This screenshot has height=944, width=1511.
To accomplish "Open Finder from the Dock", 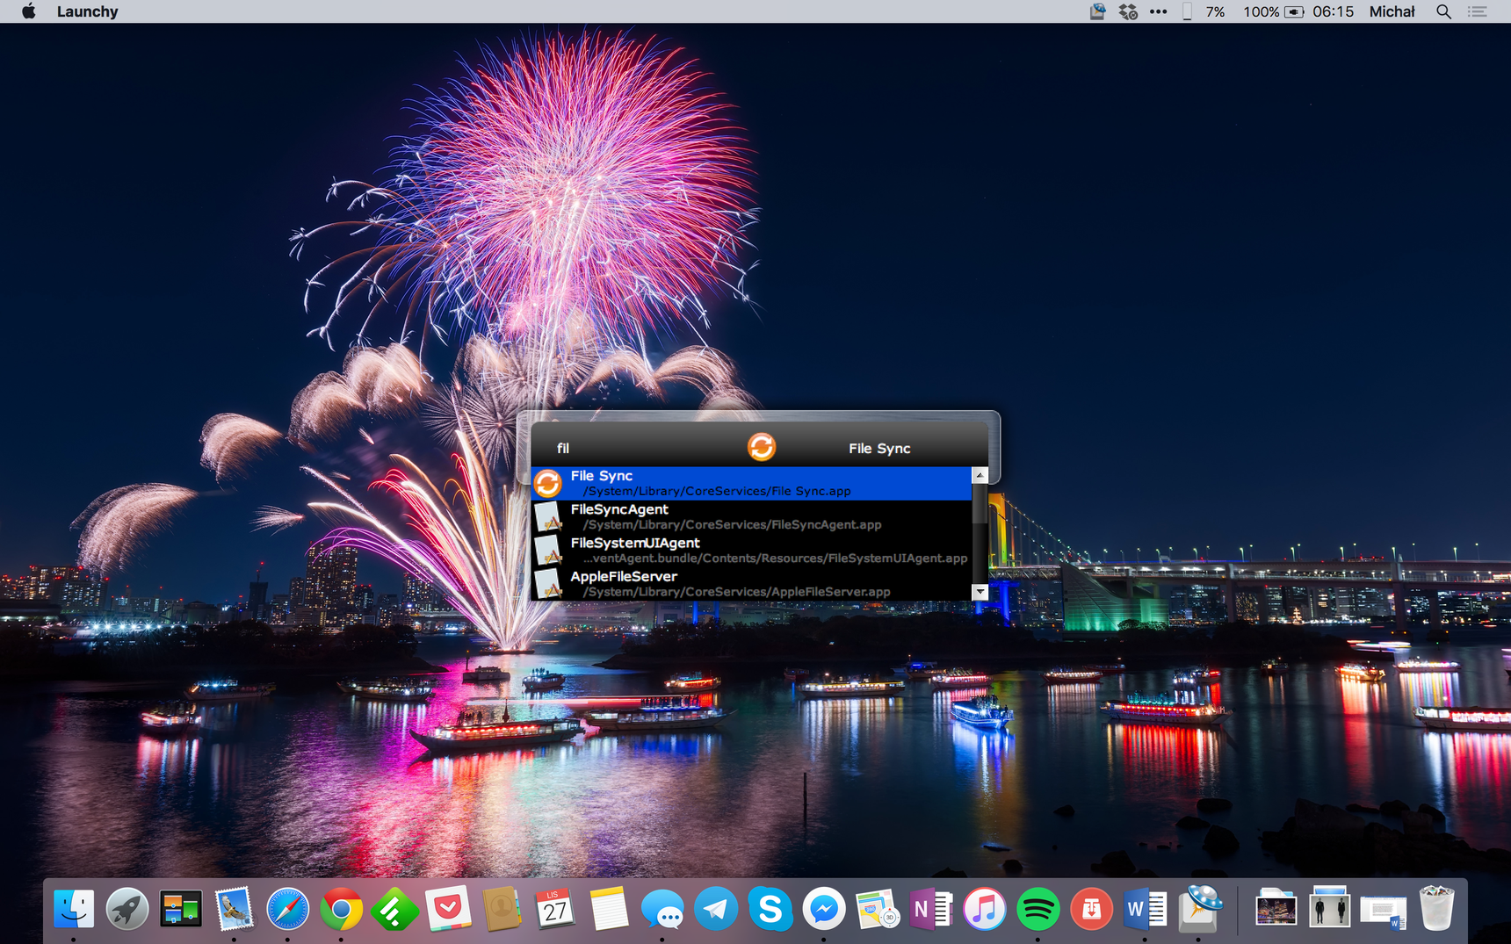I will tap(74, 909).
